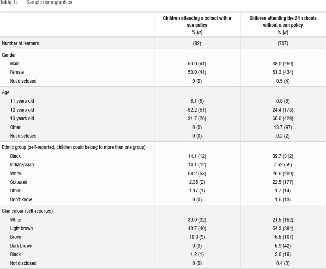
Task: Click the 'Table 1: Sample demographics' title
Action: point(36,2)
